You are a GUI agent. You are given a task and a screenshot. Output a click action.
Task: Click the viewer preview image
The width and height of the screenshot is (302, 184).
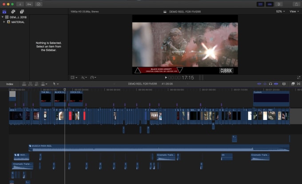185,44
